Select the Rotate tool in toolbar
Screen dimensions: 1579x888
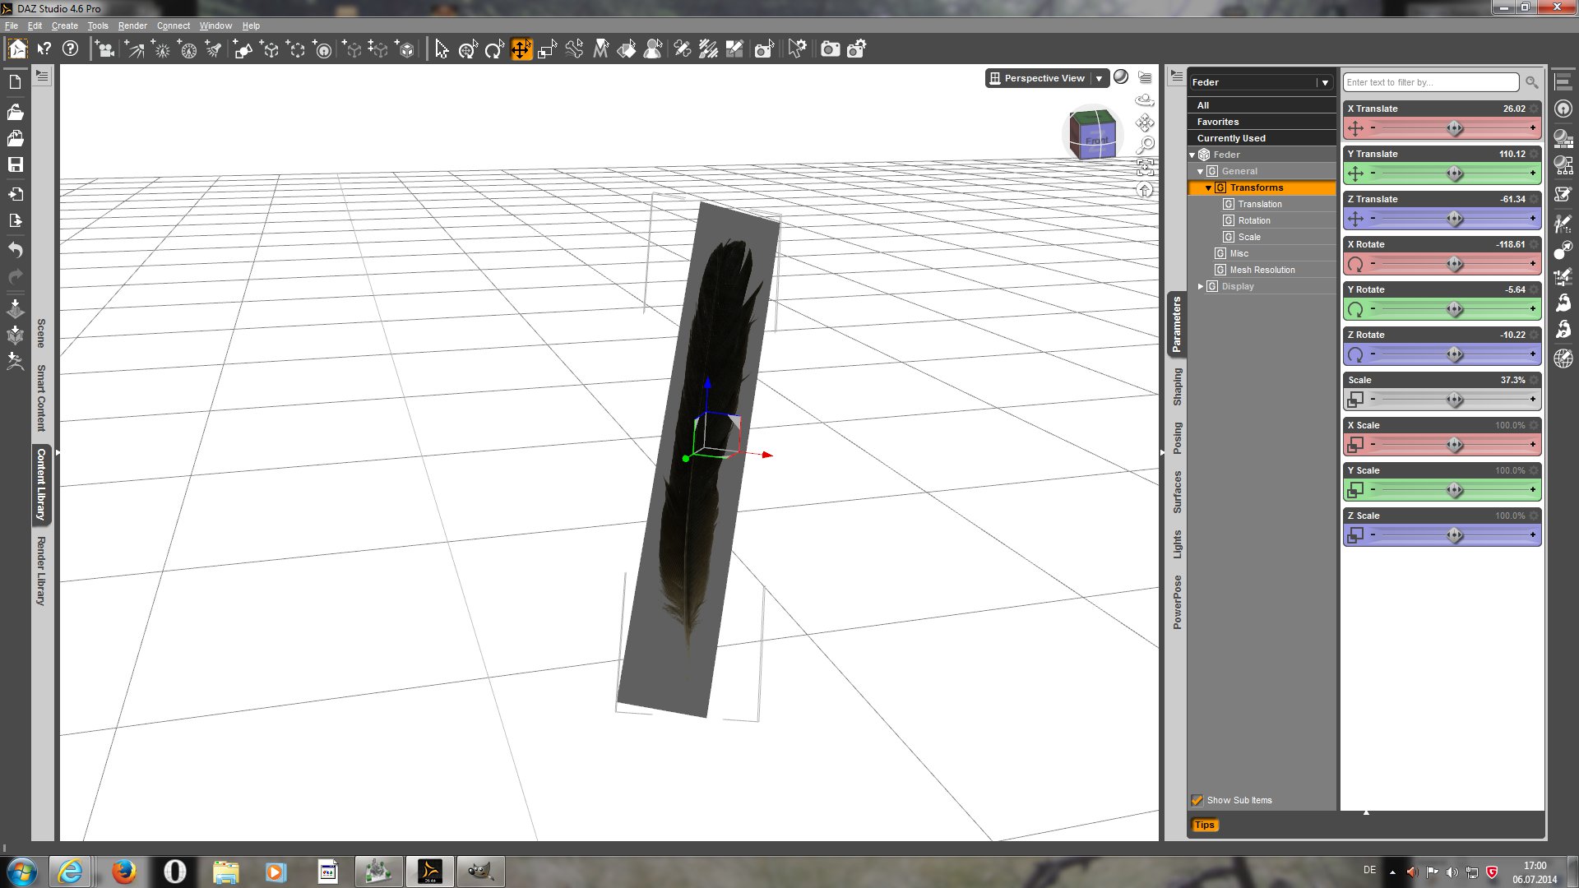click(493, 49)
